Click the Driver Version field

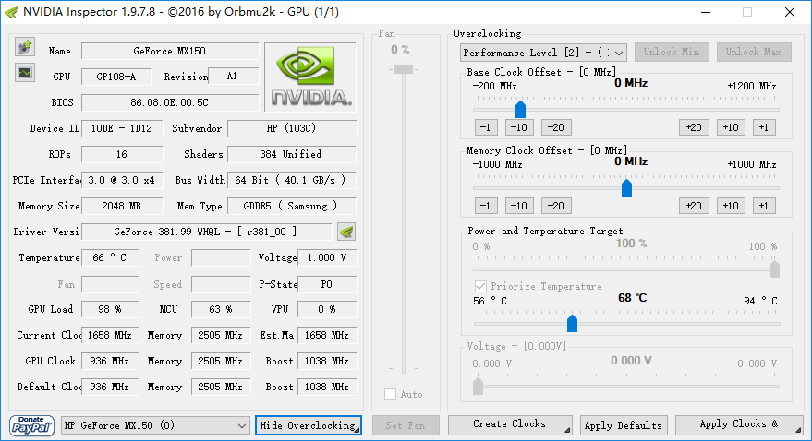tap(207, 232)
